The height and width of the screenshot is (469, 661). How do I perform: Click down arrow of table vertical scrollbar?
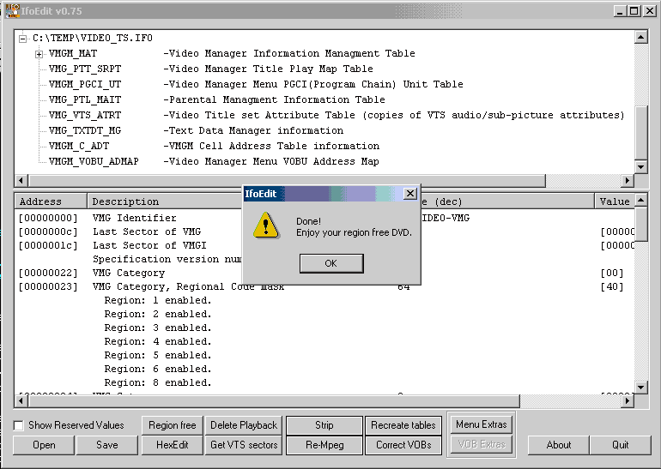click(x=640, y=388)
